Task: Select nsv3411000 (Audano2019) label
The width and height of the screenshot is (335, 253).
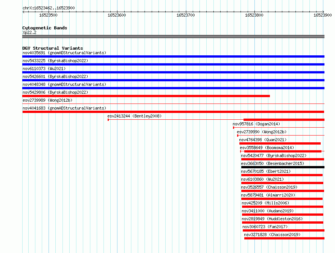Action: click(268, 211)
